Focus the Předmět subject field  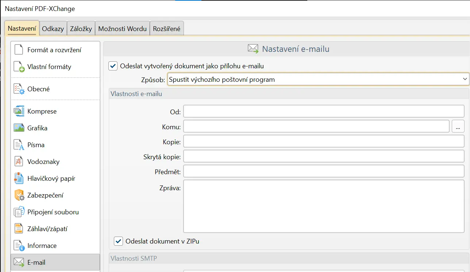coord(324,171)
